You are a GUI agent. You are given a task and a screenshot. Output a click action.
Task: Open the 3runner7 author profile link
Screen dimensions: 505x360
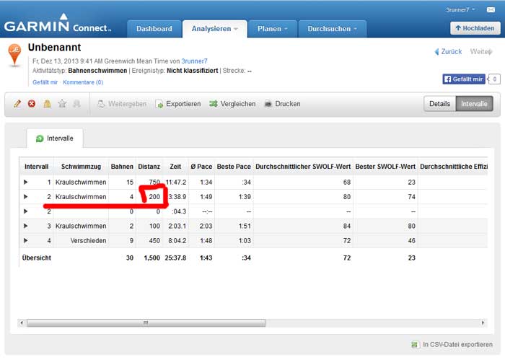[194, 61]
